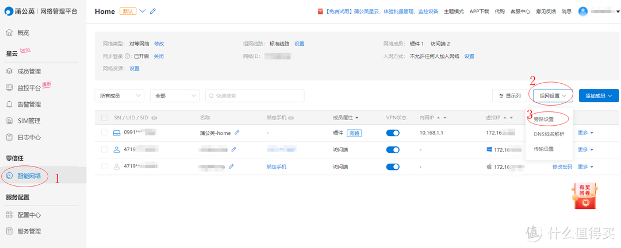Expand network switcher chevron next to Home

(x=143, y=11)
